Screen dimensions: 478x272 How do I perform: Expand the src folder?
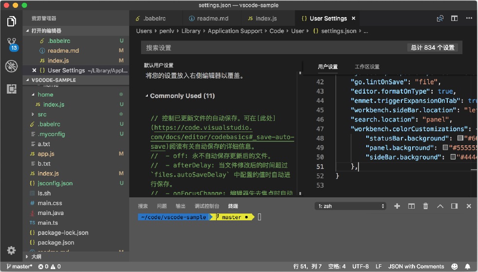(x=42, y=115)
